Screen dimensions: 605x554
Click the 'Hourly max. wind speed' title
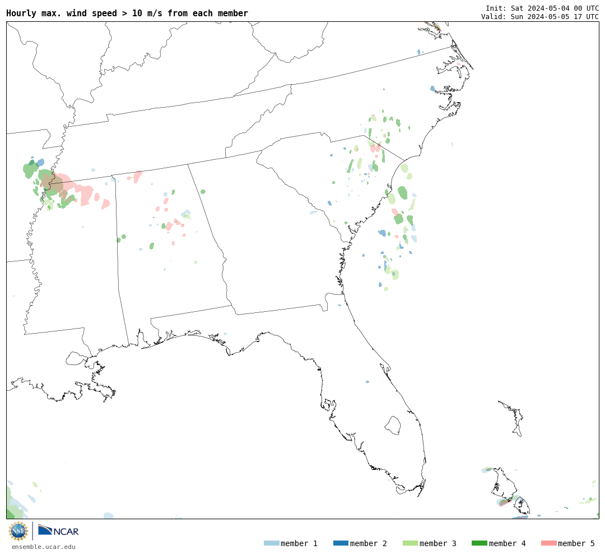click(127, 13)
